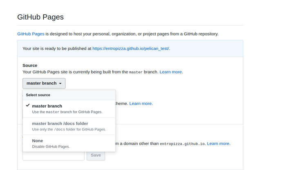Screen dimensions: 286x170
Task: Click the 'Use only the /docs folder' description
Action: [69, 129]
